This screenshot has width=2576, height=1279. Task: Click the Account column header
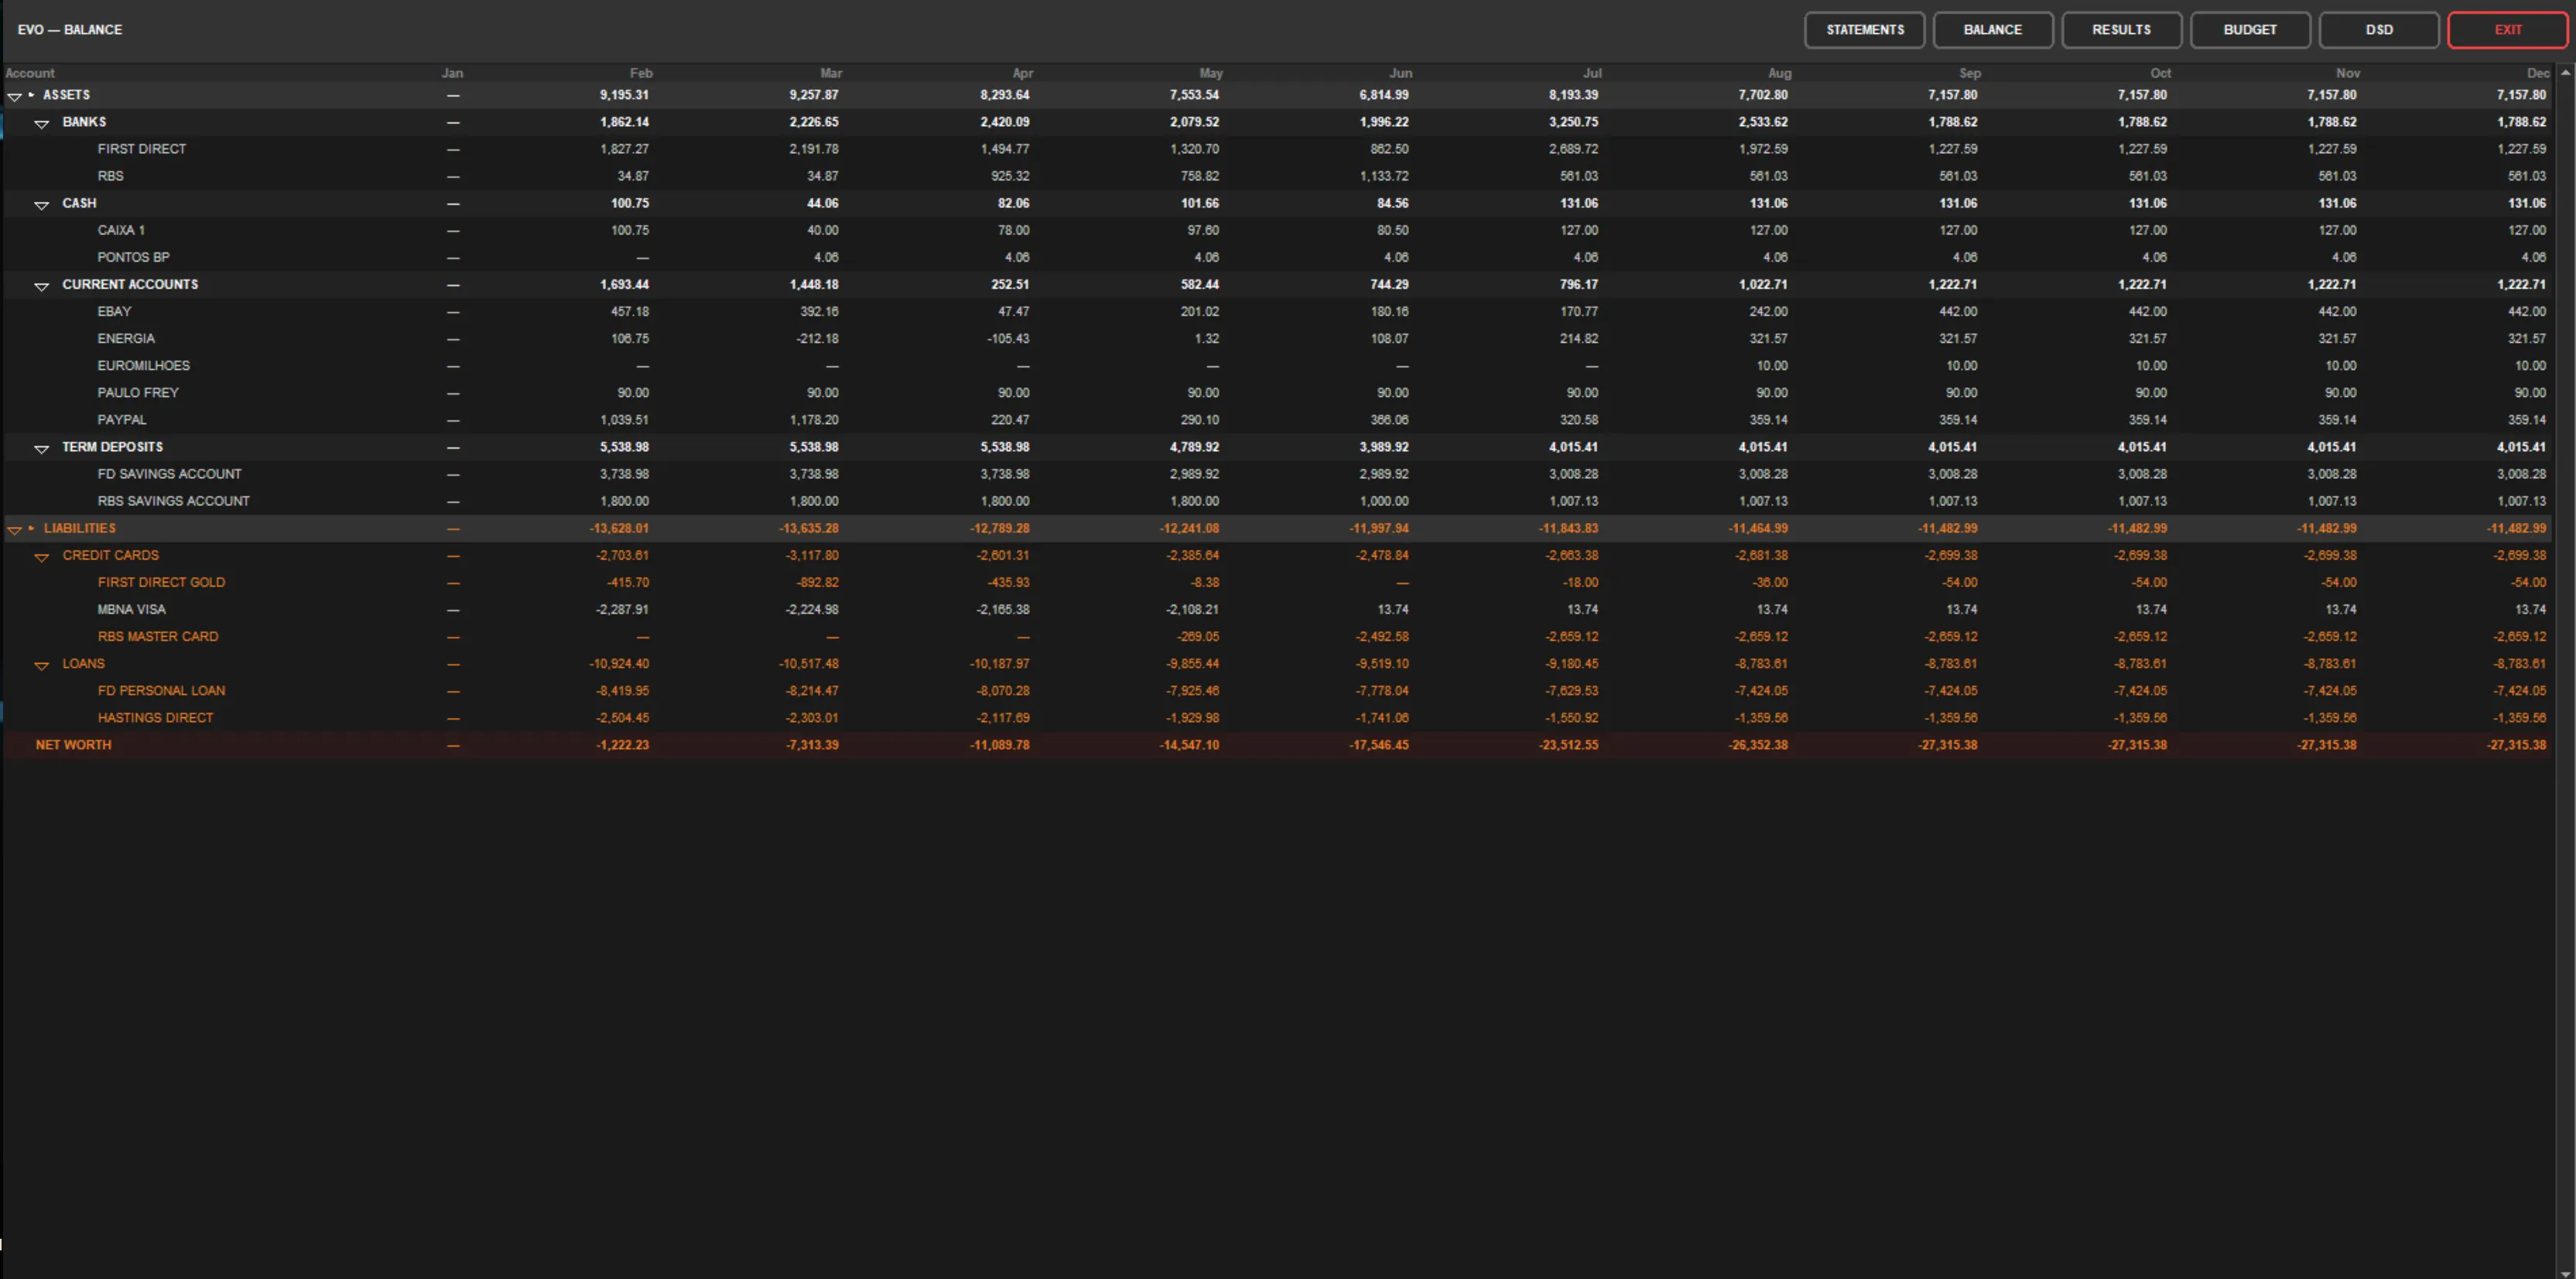30,73
